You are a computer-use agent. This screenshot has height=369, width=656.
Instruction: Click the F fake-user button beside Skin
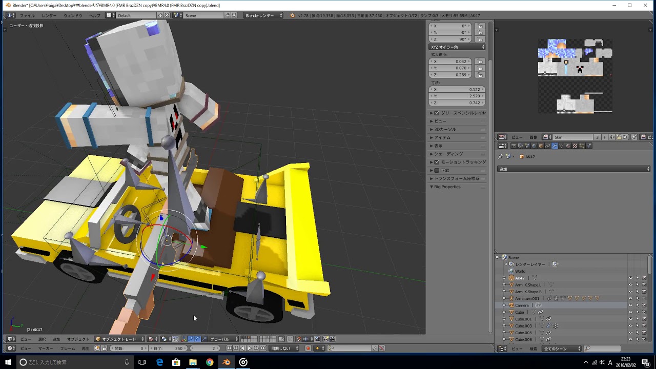[605, 137]
